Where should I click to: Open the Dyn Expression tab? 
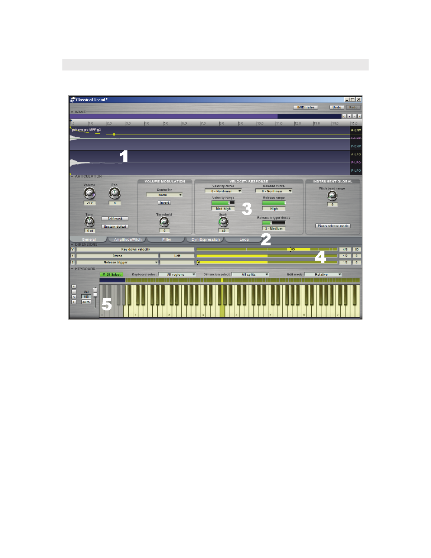(206, 239)
